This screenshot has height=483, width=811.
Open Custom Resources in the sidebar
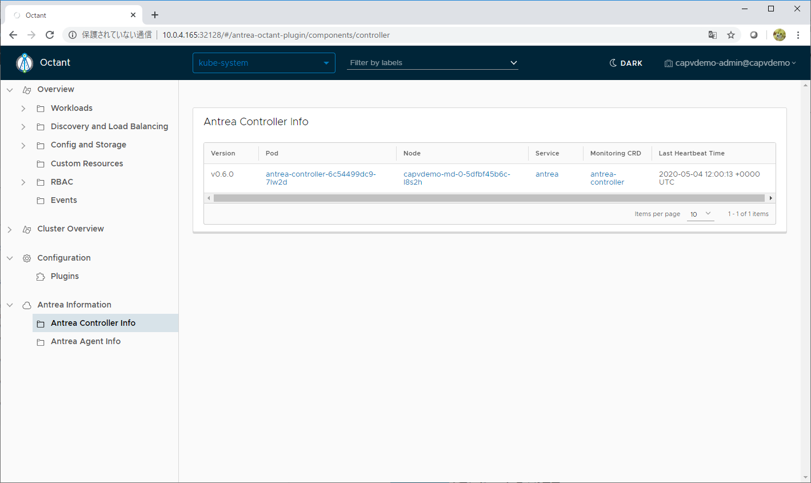(x=87, y=163)
